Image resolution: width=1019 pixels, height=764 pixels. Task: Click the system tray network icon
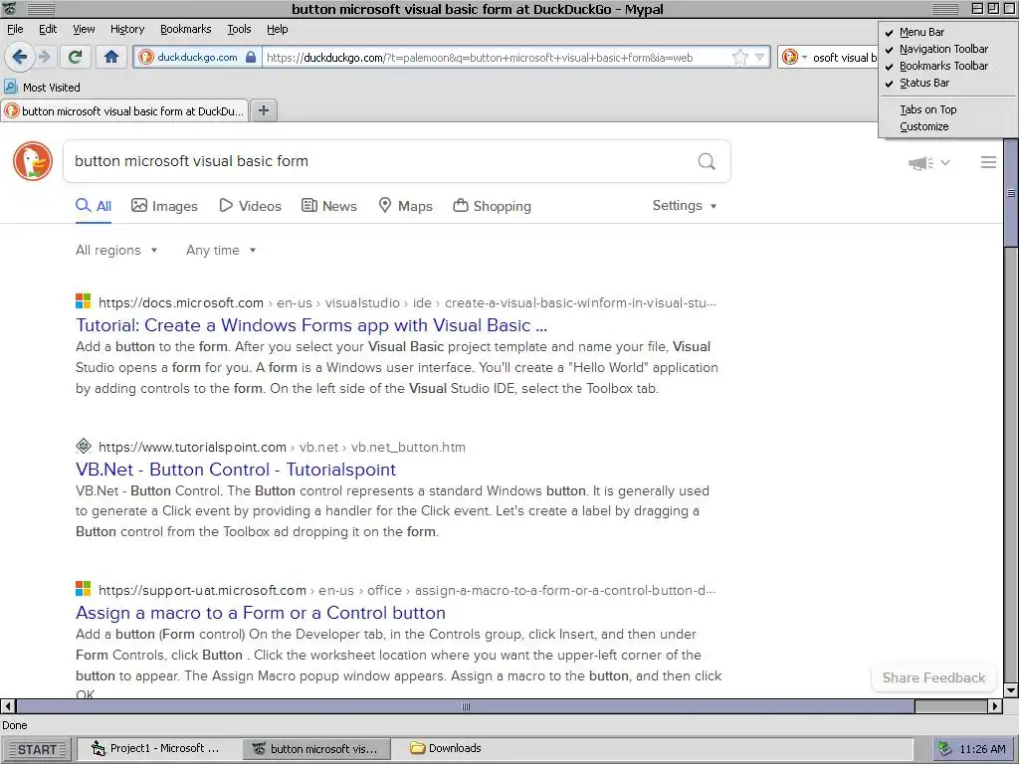(945, 749)
